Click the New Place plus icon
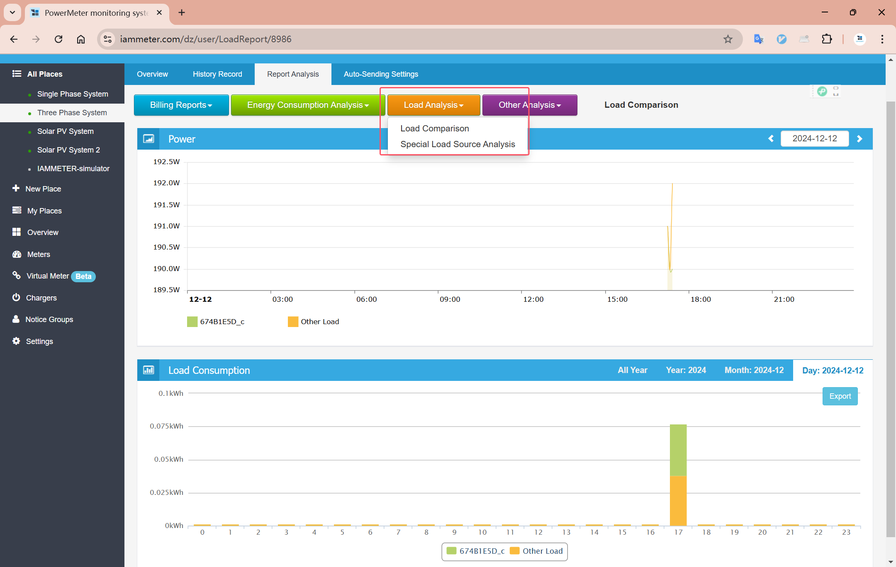This screenshot has width=896, height=567. [x=16, y=189]
